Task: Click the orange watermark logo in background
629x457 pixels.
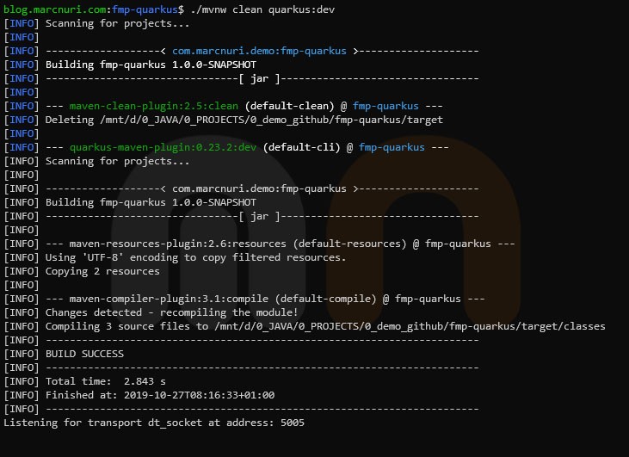Action: click(423, 231)
